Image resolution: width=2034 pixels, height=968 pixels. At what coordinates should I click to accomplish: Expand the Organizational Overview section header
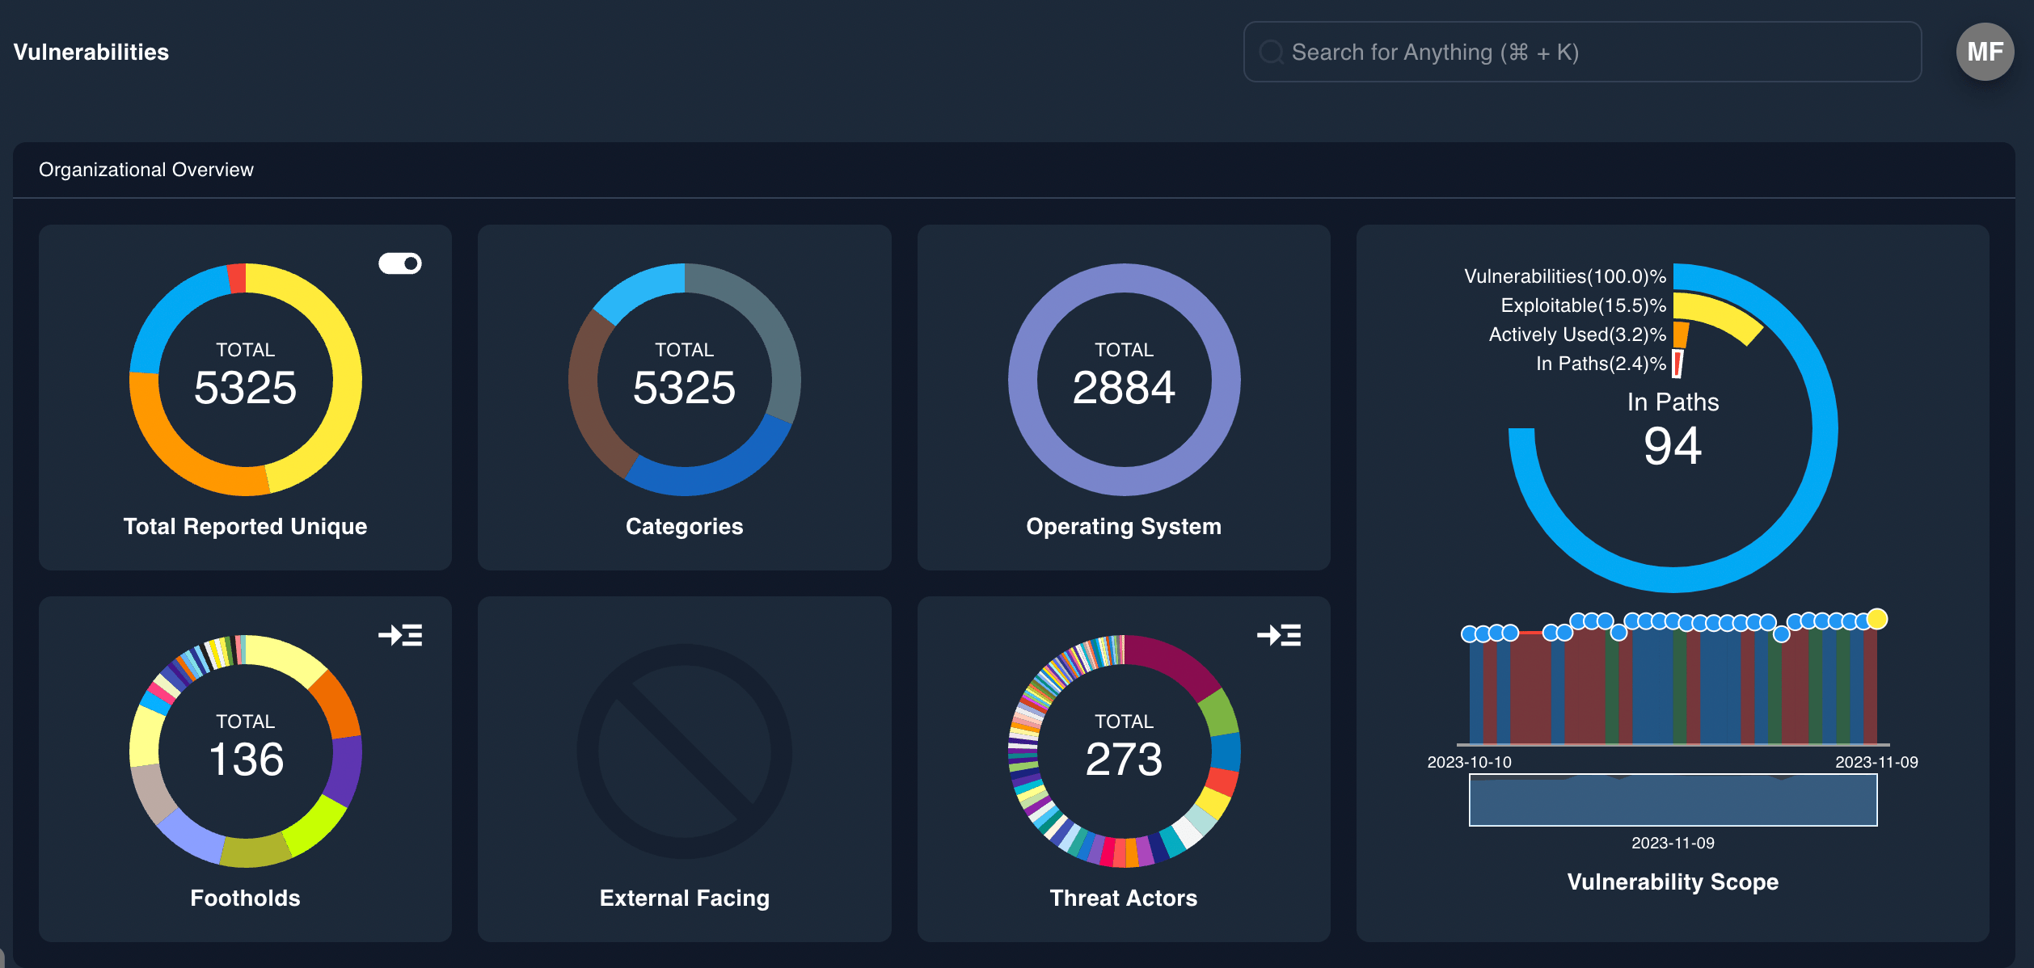(146, 170)
